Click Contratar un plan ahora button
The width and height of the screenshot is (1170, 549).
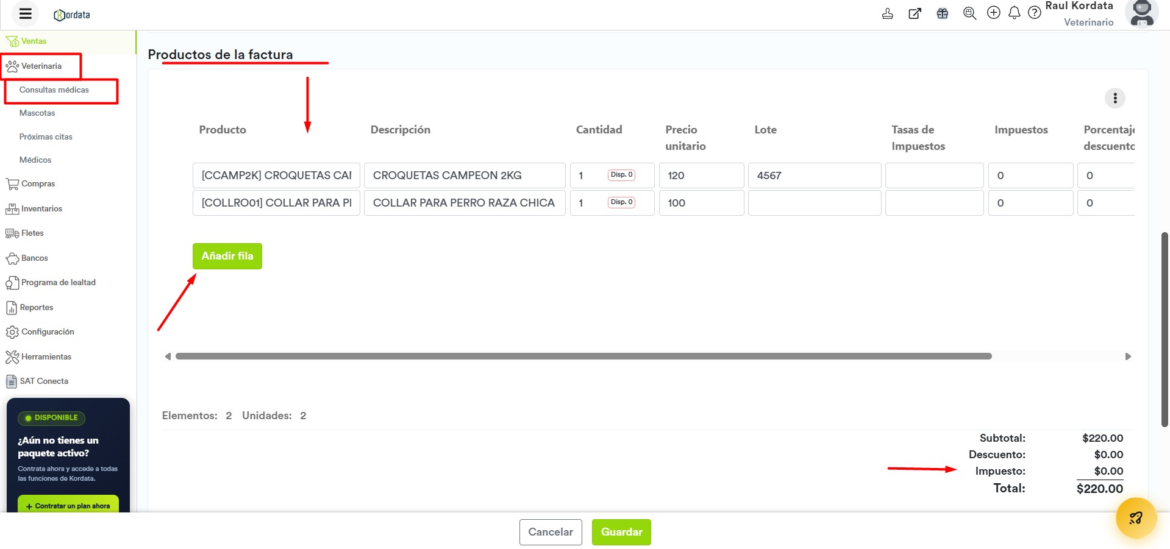68,505
